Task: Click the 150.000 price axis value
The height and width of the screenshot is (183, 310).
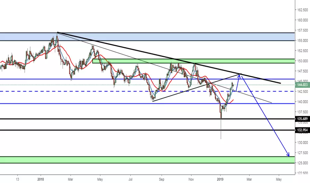Action: tap(302, 61)
